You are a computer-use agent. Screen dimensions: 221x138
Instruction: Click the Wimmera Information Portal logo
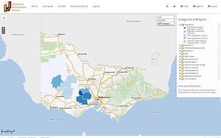coord(15,7)
